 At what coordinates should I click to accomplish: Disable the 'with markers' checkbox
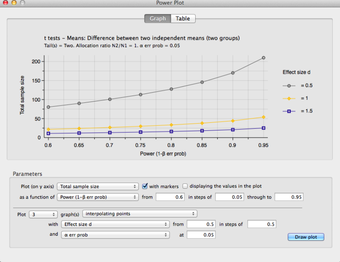[x=145, y=186]
